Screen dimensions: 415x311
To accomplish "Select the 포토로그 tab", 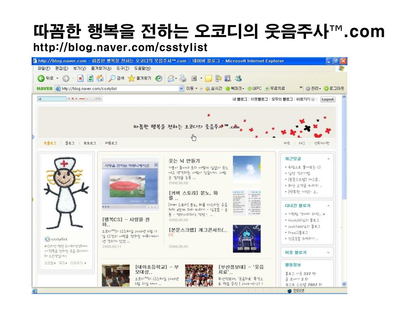I will [x=90, y=143].
